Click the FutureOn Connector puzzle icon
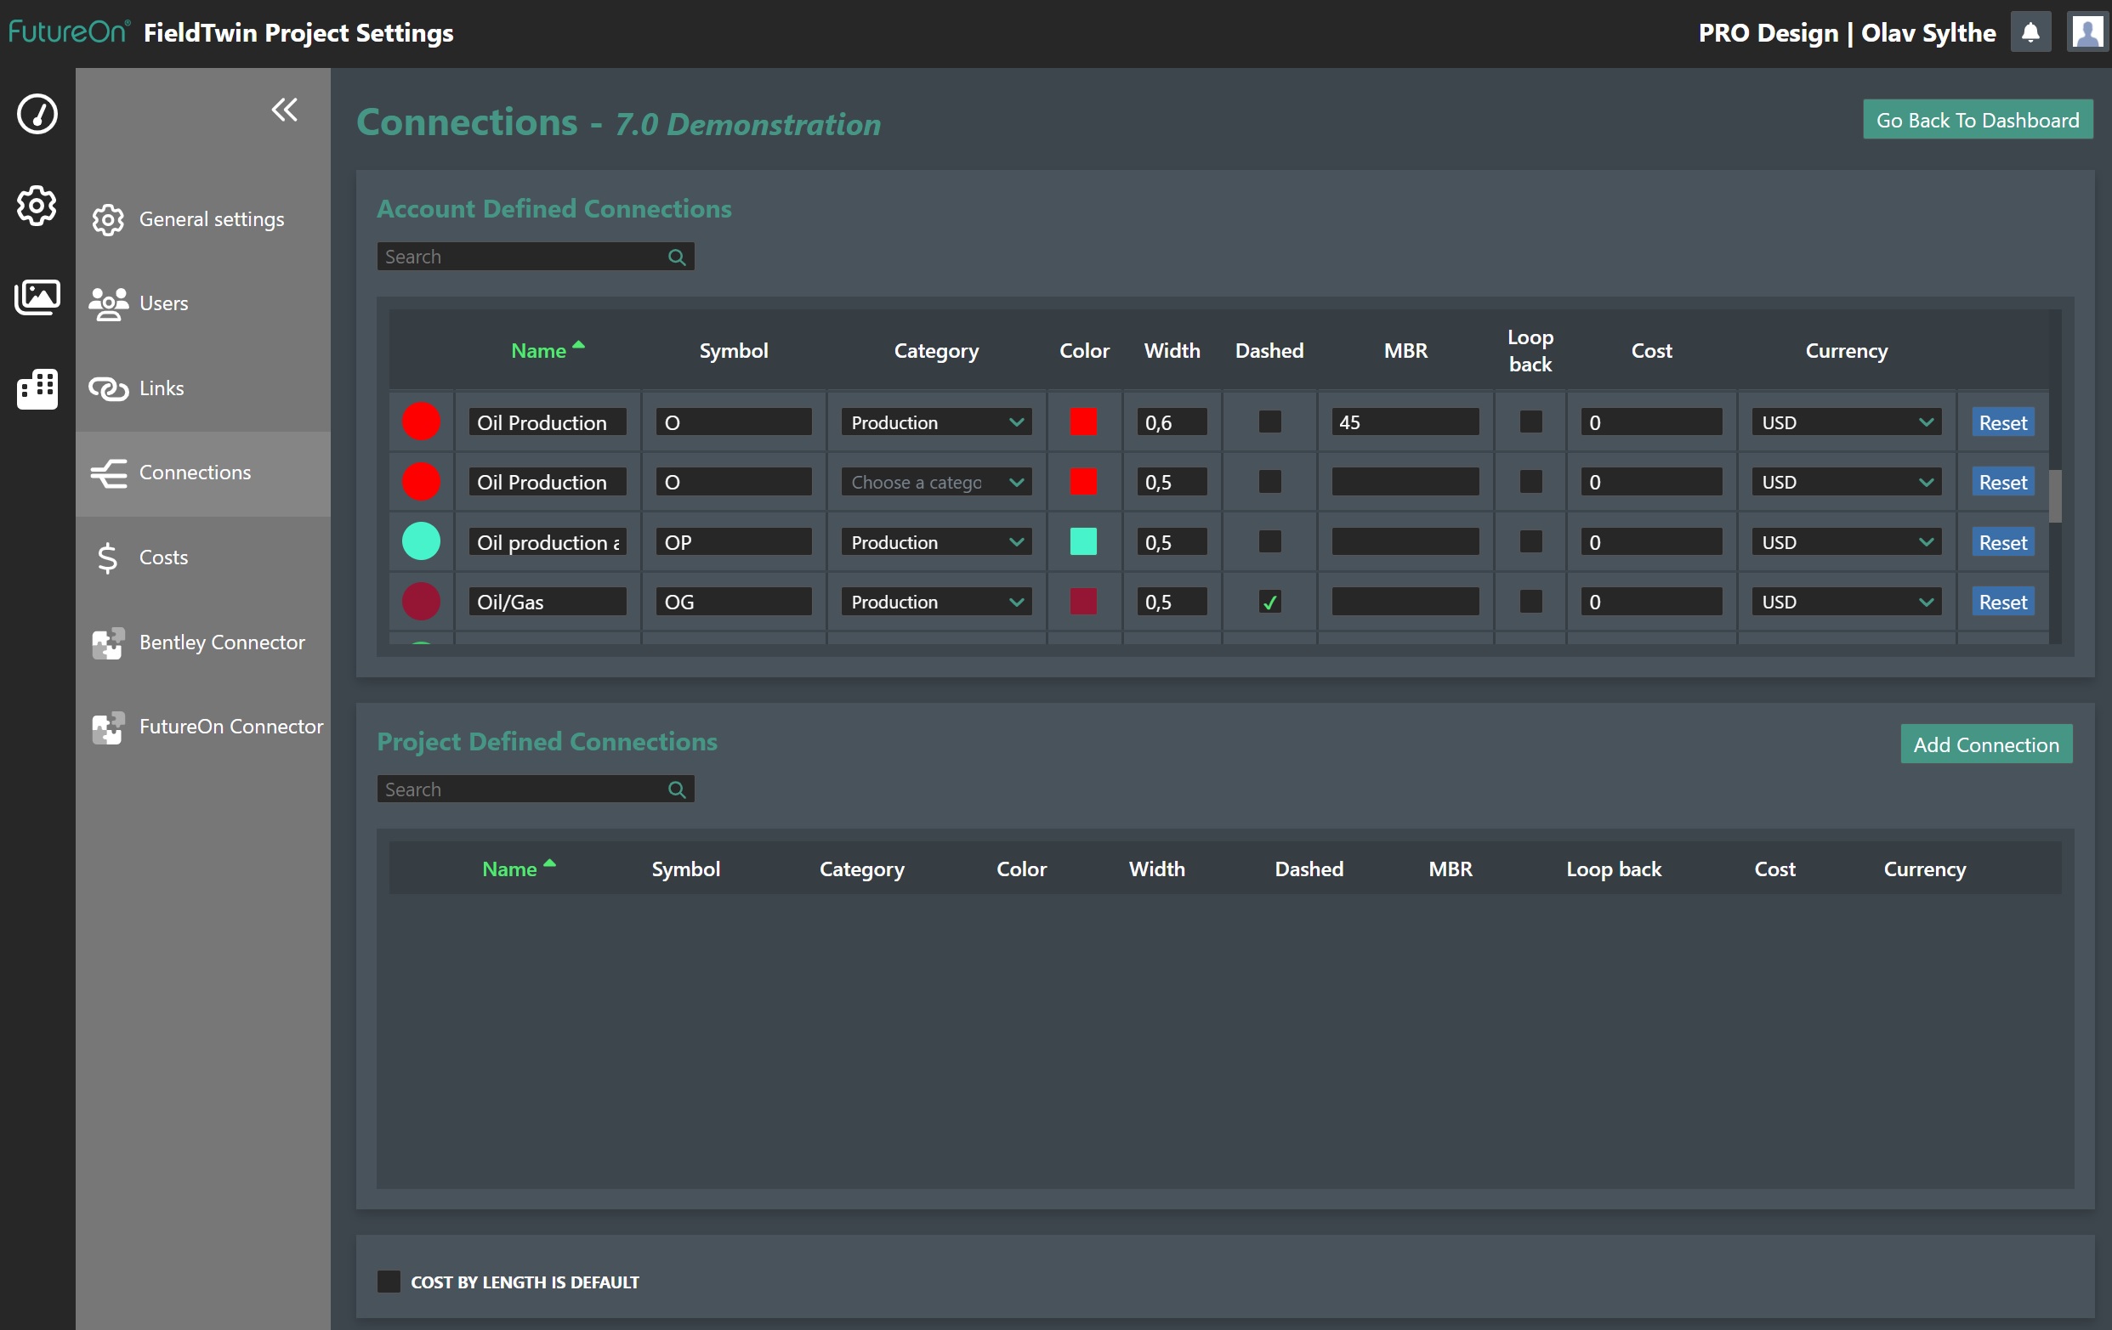This screenshot has width=2112, height=1330. 108,727
